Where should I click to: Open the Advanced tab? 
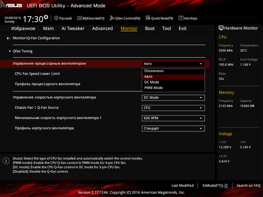pyautogui.click(x=103, y=28)
